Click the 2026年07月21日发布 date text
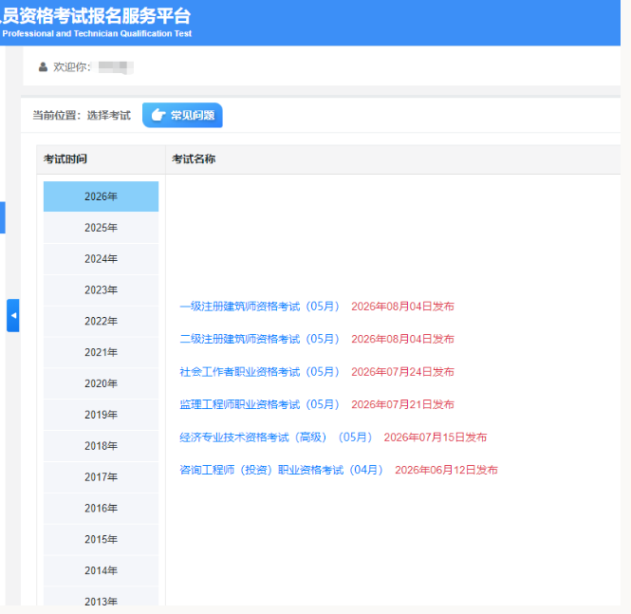 pyautogui.click(x=403, y=404)
